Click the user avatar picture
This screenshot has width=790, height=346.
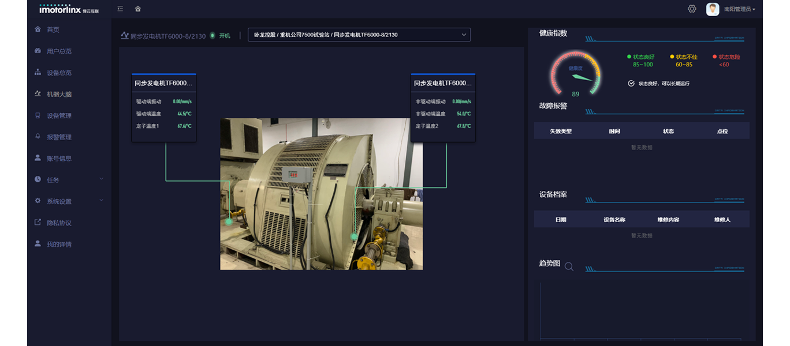pos(713,9)
